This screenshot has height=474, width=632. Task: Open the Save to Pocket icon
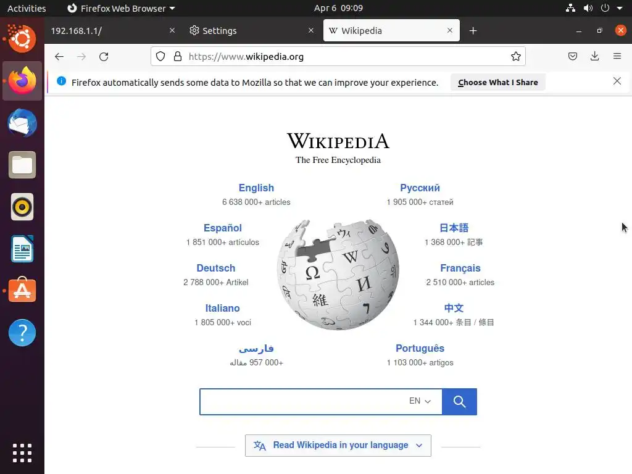pos(572,56)
